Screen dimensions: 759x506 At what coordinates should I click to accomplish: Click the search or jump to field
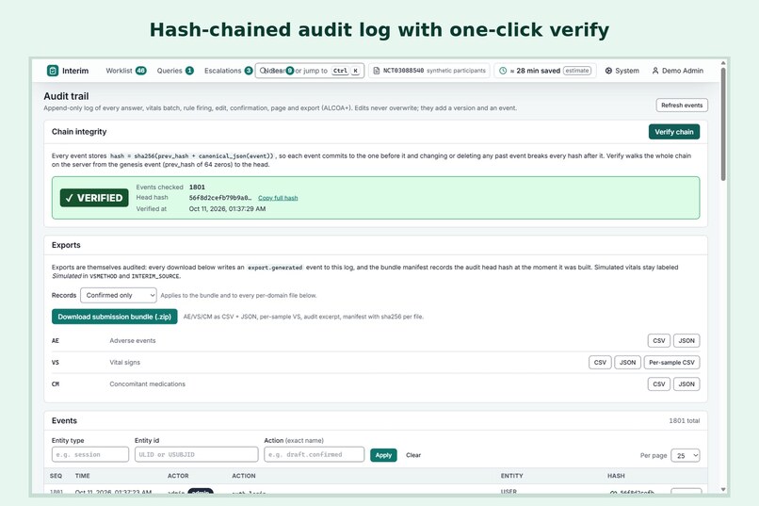pos(310,71)
